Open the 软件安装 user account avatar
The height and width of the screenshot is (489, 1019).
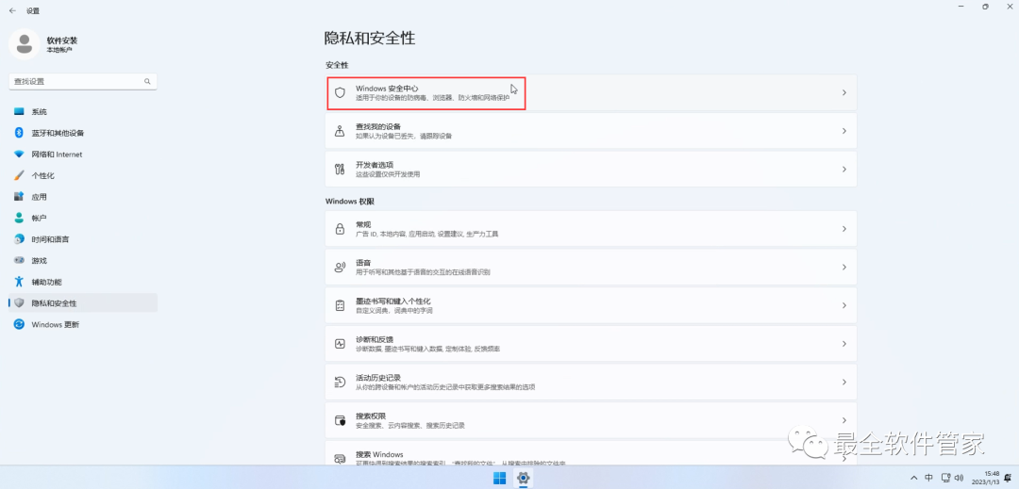(x=25, y=44)
